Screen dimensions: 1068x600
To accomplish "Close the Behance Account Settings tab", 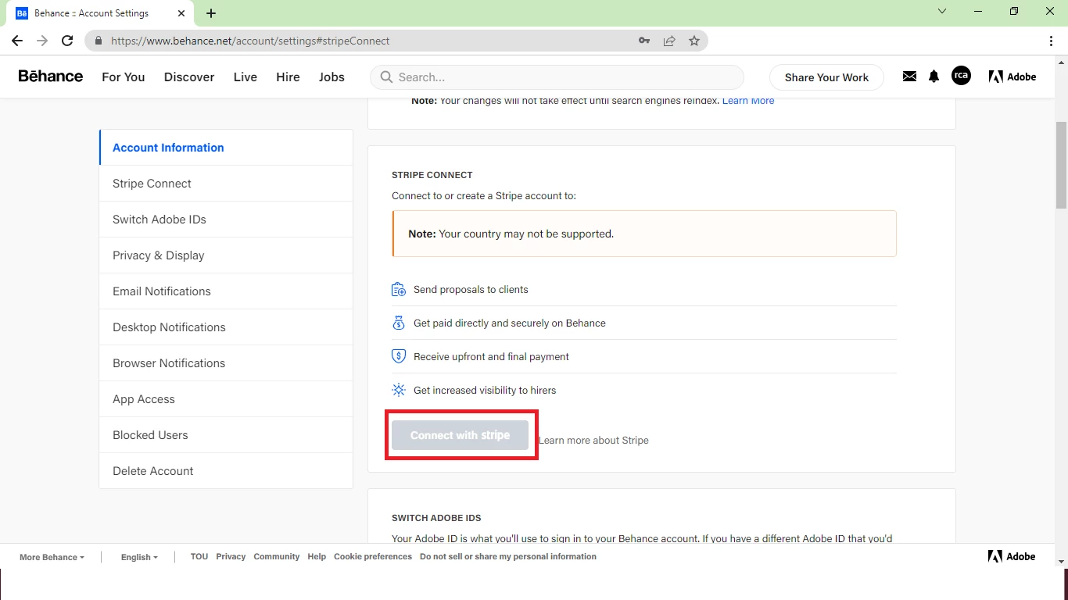I will click(181, 13).
